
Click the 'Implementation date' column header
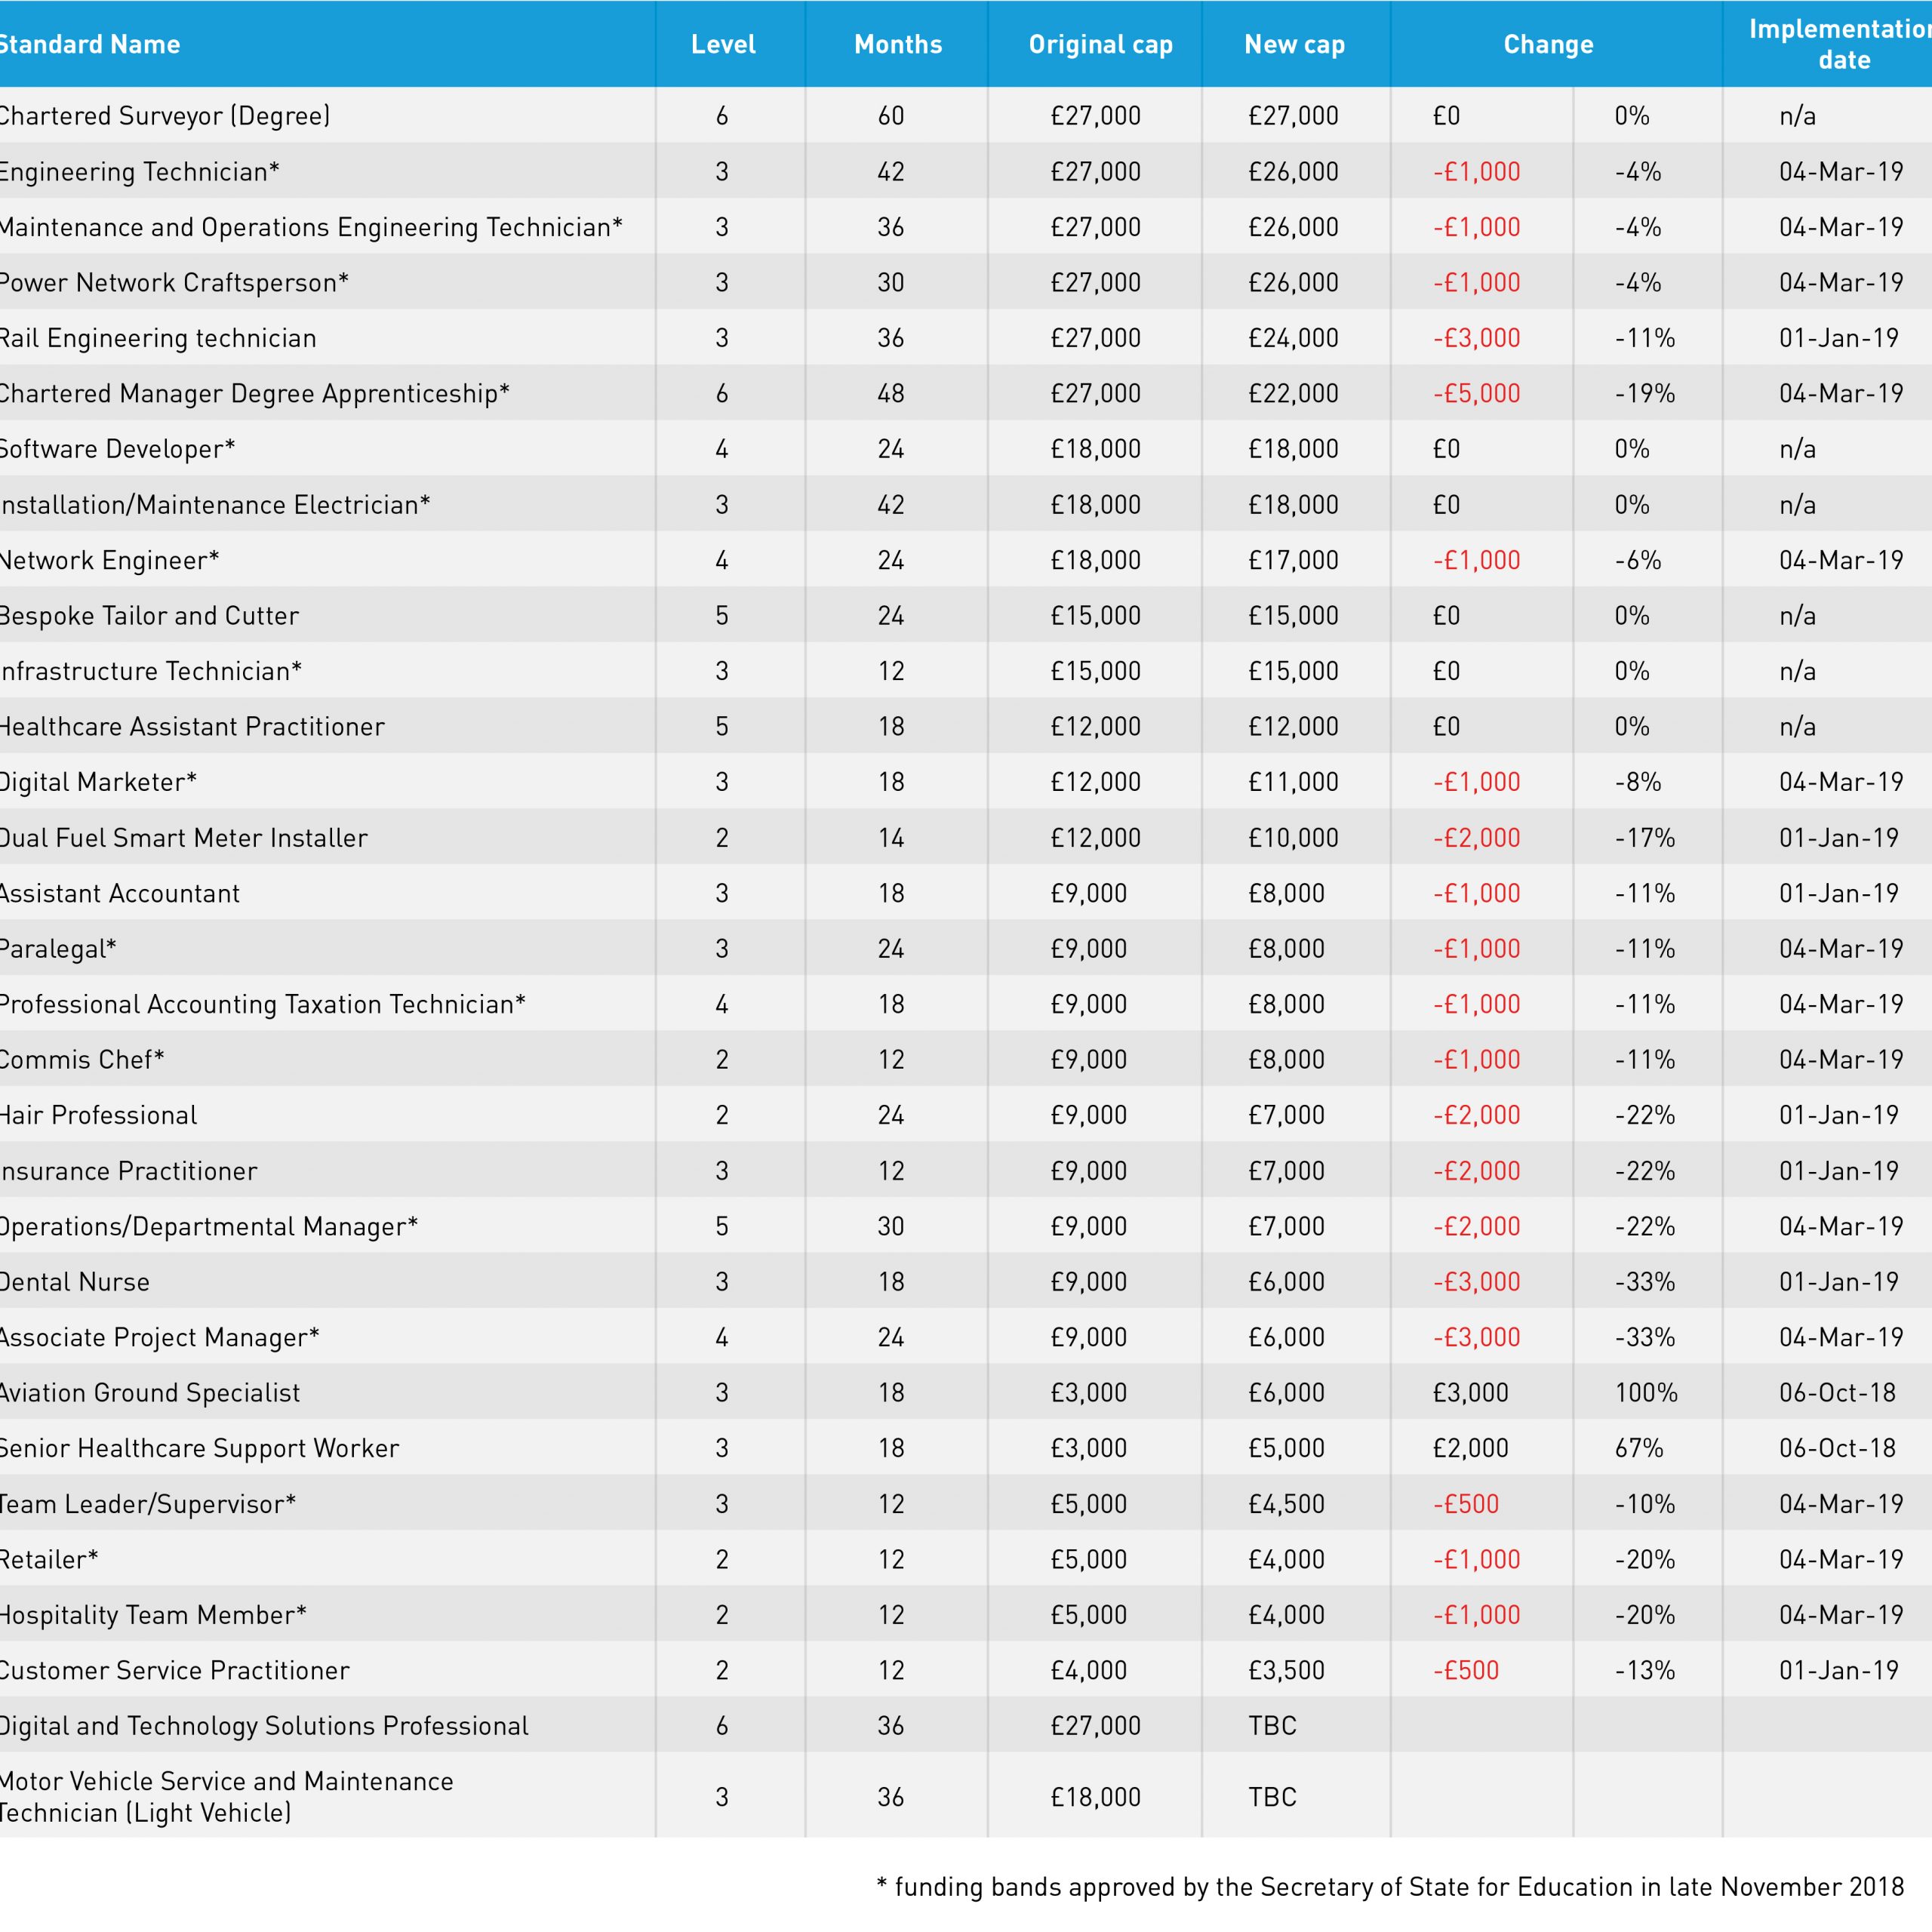tap(1840, 44)
